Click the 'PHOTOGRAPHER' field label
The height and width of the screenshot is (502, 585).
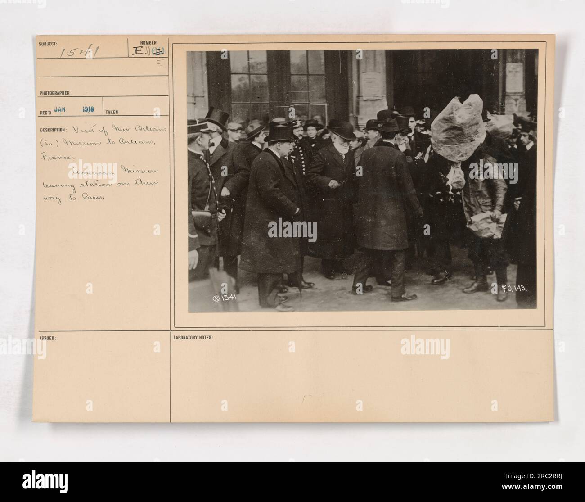click(x=54, y=93)
